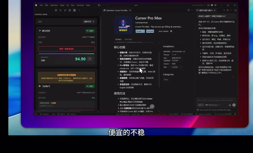The height and width of the screenshot is (153, 253).
Task: Close the Extension: Cursor Pro Max tab
Action: pos(130,10)
